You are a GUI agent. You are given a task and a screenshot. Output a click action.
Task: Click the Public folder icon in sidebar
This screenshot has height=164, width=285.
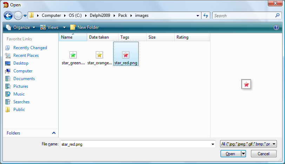coord(8,110)
